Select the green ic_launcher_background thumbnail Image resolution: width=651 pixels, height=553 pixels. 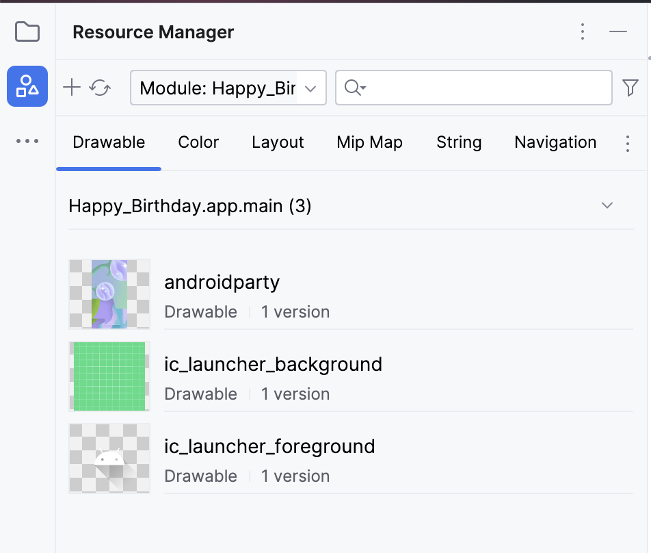coord(109,376)
